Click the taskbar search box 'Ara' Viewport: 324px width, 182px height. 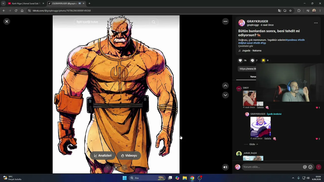click(x=147, y=178)
